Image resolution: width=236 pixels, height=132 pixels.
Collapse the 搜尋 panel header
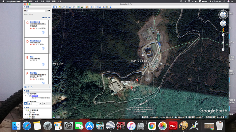tap(25, 7)
